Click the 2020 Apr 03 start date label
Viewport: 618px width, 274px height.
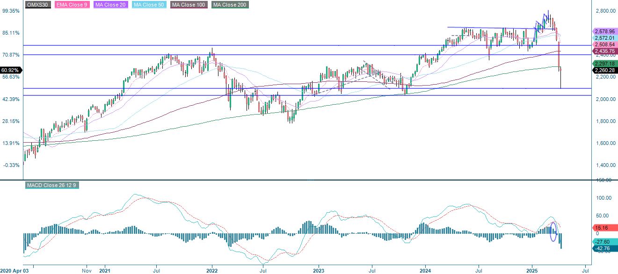click(15, 270)
